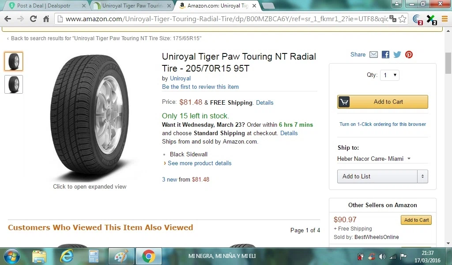The image size is (452, 265).
Task: Reload the Amazon product page
Action: click(x=33, y=19)
